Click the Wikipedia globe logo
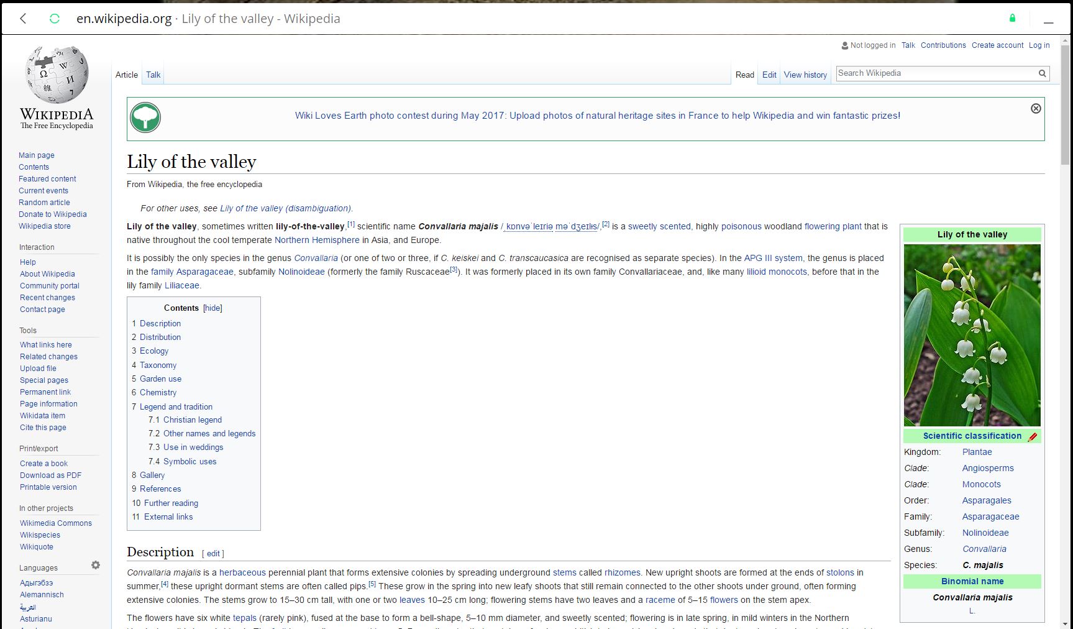The image size is (1073, 629). click(57, 75)
